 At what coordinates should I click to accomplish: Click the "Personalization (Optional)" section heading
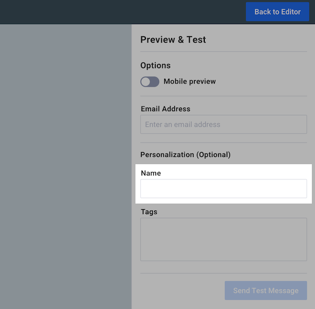[185, 155]
